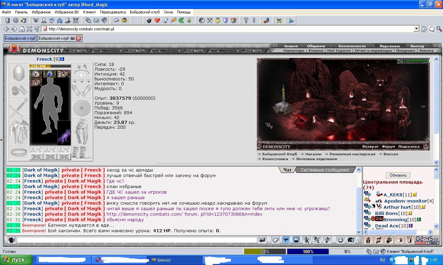The image size is (443, 265).
Task: Switch to the first Бойцовский клуб tab
Action: pyautogui.click(x=20, y=38)
